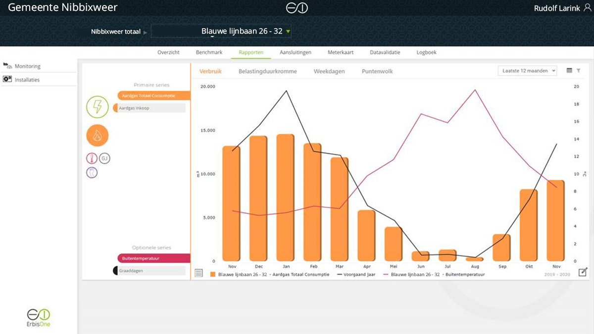The width and height of the screenshot is (594, 334).
Task: Show the Belastingduurkromme chart
Action: 268,71
